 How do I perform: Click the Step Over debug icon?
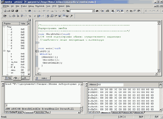click(22, 16)
